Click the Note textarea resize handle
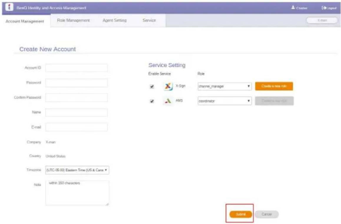Screen dimensions: 341x224 click(x=107, y=204)
